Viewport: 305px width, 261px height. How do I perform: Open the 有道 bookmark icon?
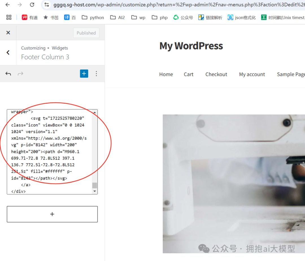[25, 17]
